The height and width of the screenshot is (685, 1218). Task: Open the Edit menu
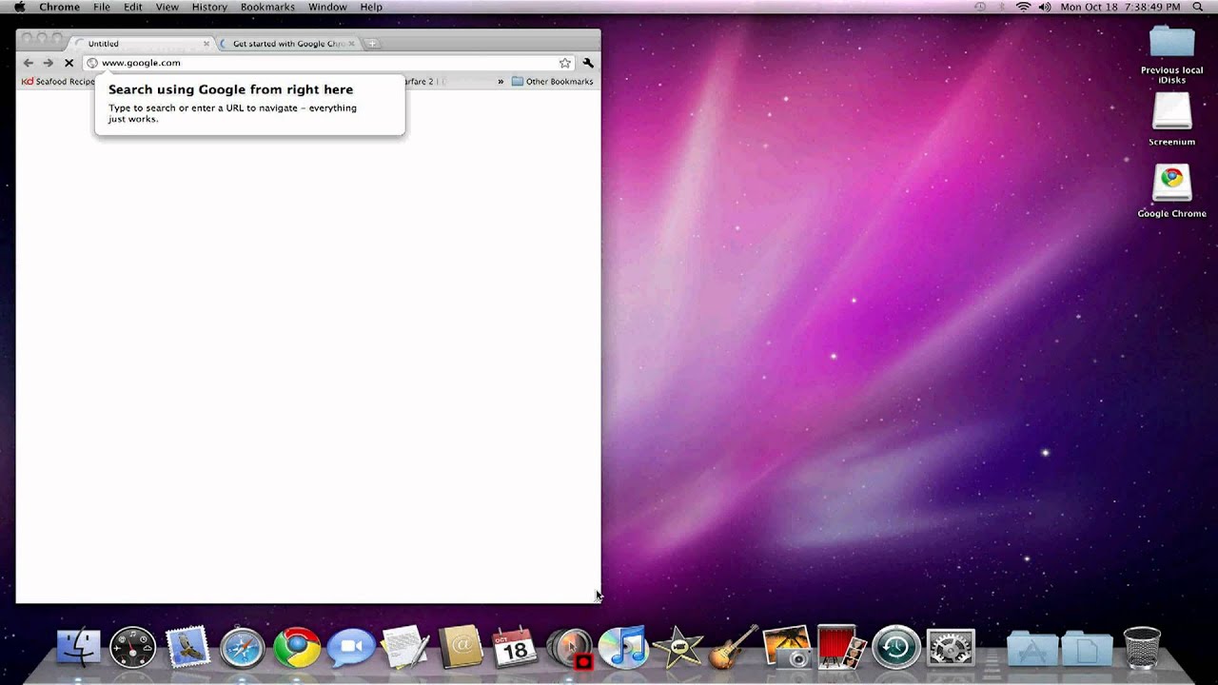point(133,7)
